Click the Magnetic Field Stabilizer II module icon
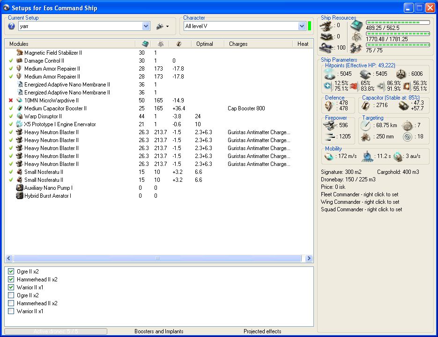Image resolution: width=438 pixels, height=337 pixels. 20,53
